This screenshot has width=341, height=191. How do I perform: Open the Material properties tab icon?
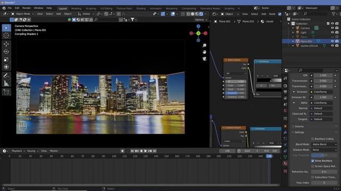point(286,163)
